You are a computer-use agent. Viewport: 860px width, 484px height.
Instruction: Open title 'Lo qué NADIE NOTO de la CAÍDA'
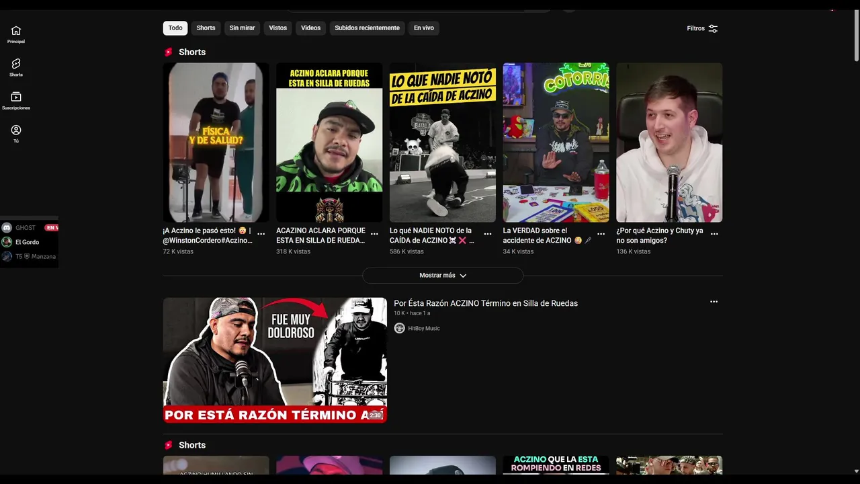432,235
